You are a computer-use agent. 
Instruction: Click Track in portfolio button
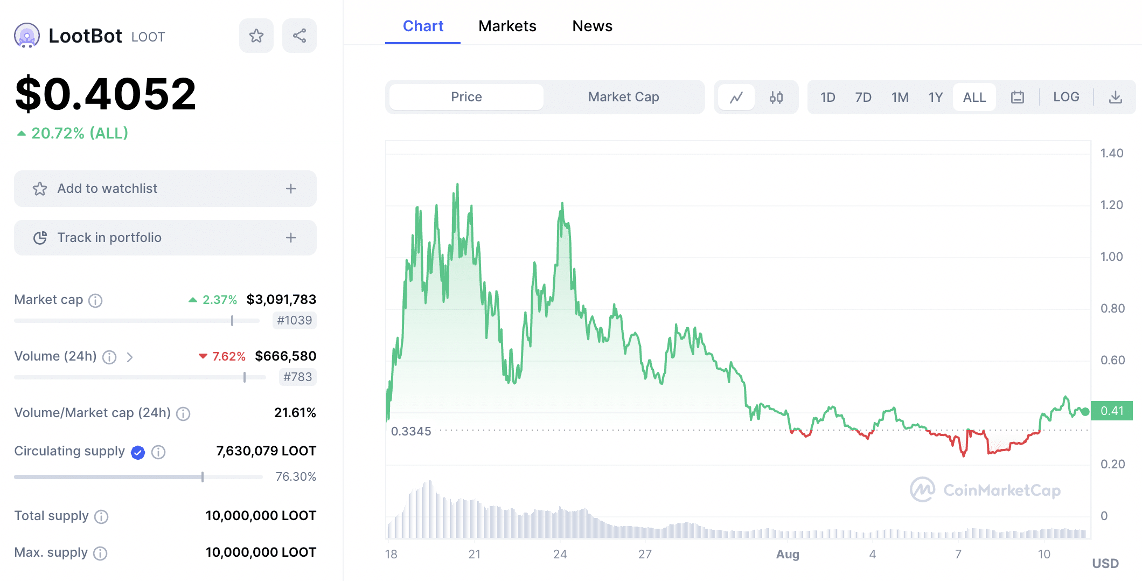click(x=165, y=238)
